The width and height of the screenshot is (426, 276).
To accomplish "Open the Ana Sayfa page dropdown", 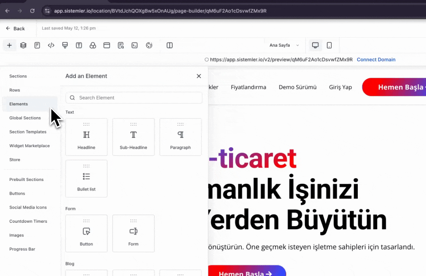I will tap(284, 45).
